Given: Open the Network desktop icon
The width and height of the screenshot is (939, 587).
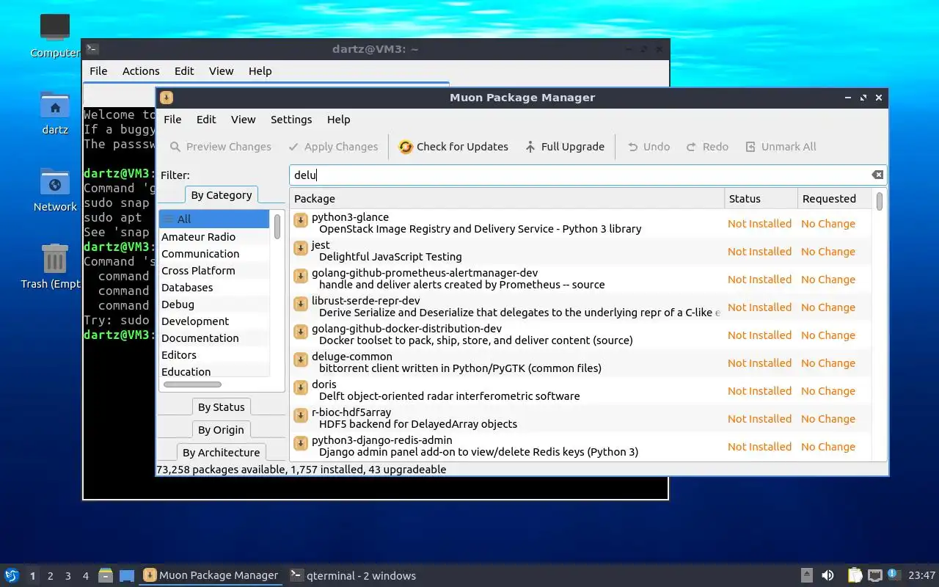Looking at the screenshot, I should 55,190.
